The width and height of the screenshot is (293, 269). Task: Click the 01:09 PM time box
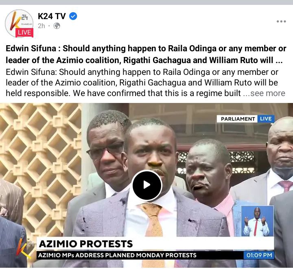259,255
